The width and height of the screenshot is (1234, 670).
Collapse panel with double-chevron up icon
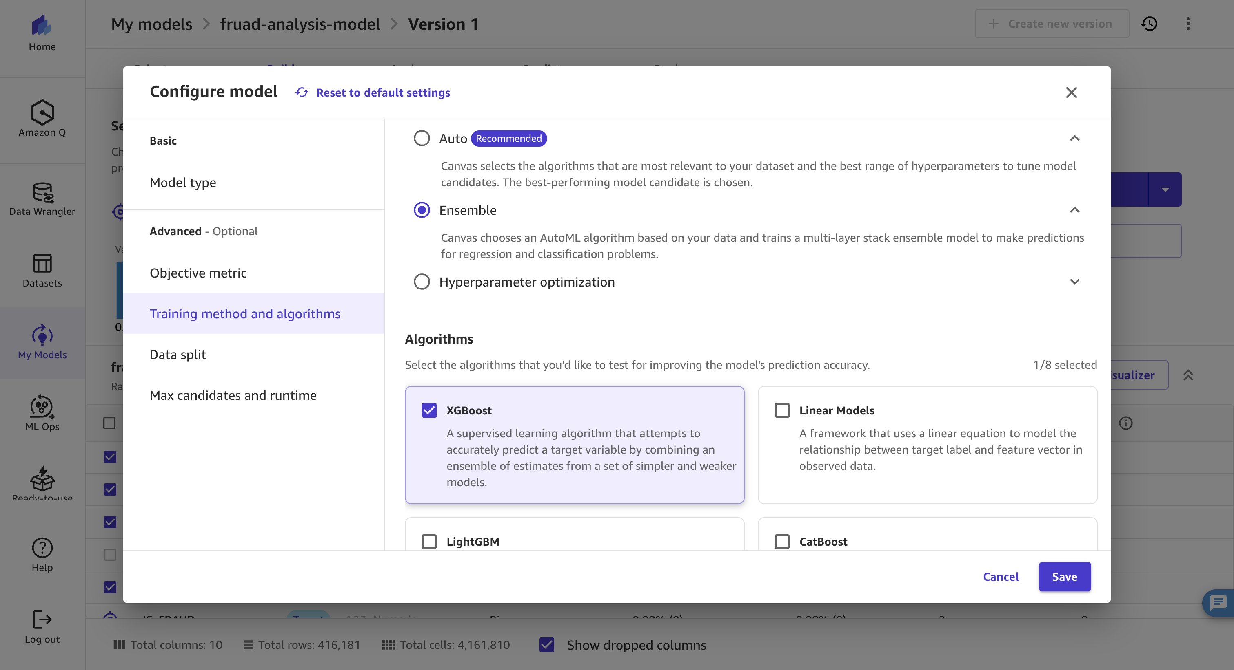click(x=1188, y=375)
